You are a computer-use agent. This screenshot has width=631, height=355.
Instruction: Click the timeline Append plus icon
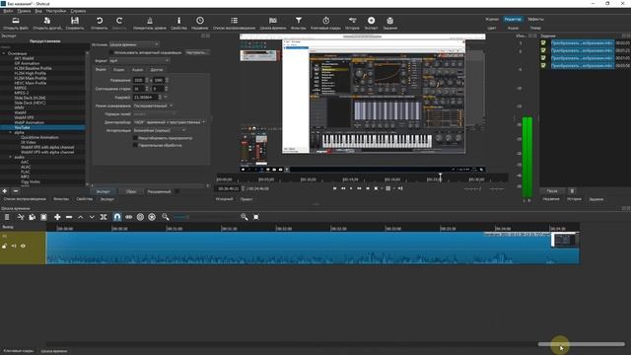click(57, 217)
